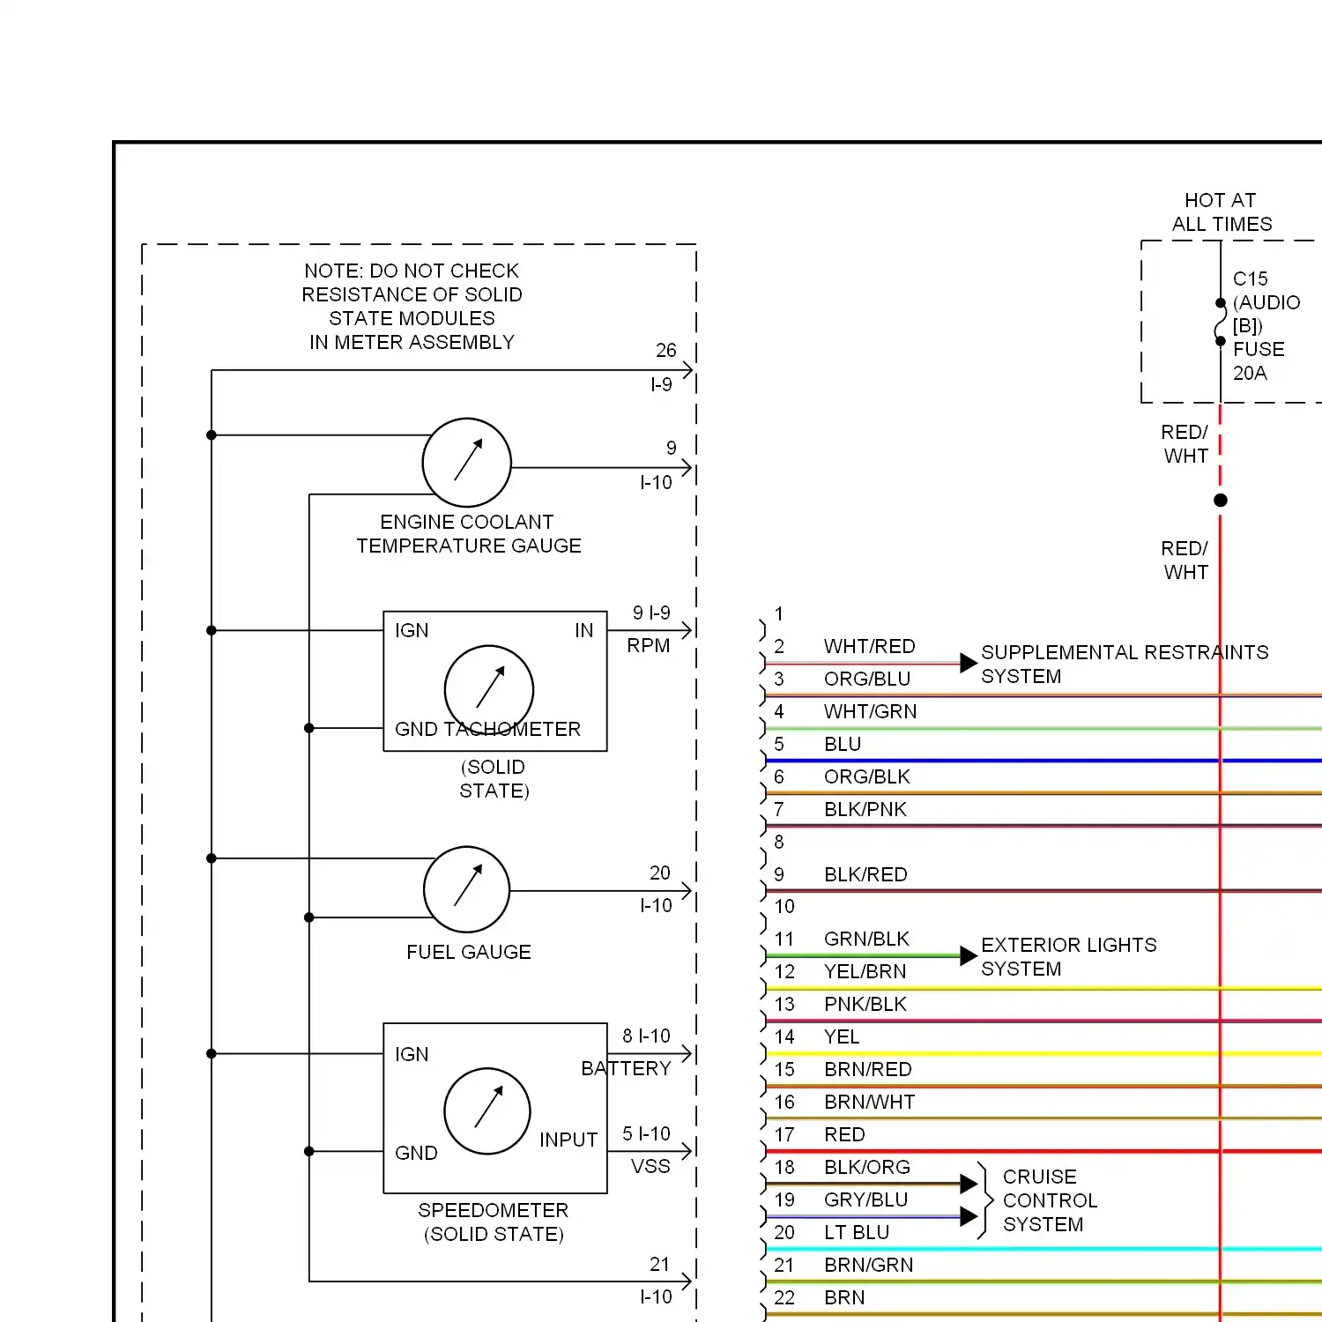This screenshot has width=1322, height=1322.
Task: Select the 'LT BLU' wire label at pin 20
Action: tap(857, 1232)
